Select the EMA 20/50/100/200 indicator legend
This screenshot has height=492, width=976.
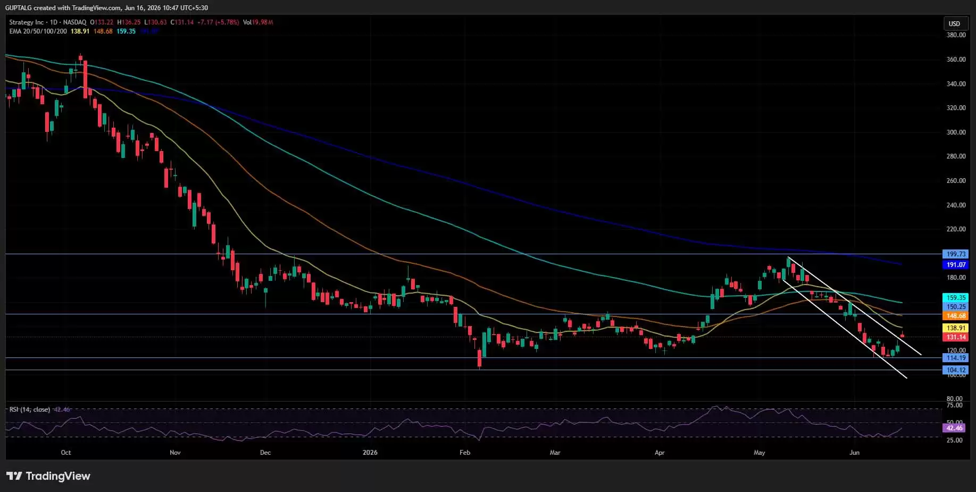(x=38, y=31)
